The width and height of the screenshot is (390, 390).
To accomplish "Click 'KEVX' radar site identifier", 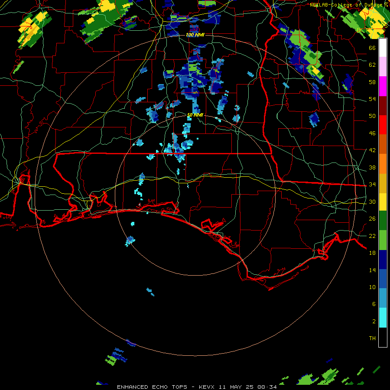I will 208,387.
